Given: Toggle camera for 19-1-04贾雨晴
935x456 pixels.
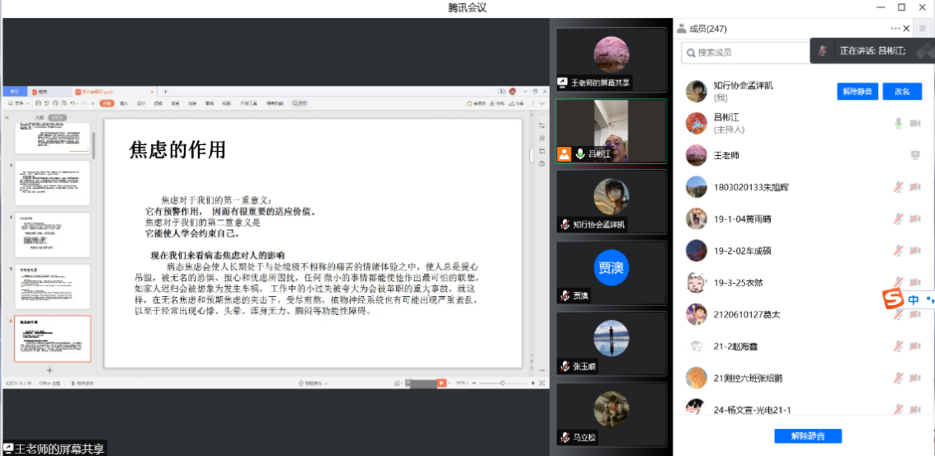Looking at the screenshot, I should [914, 219].
